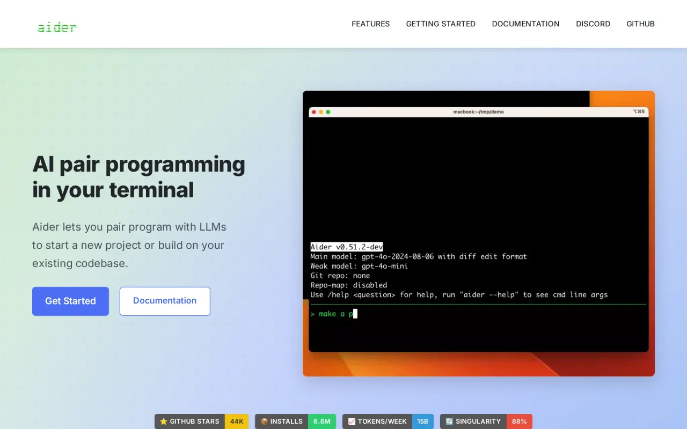This screenshot has width=687, height=429.
Task: Click the AI pair programming headline
Action: (x=138, y=177)
